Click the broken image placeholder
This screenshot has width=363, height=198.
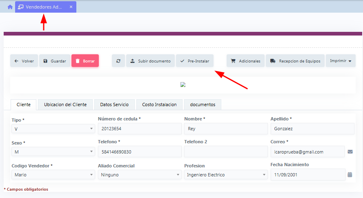(183, 85)
